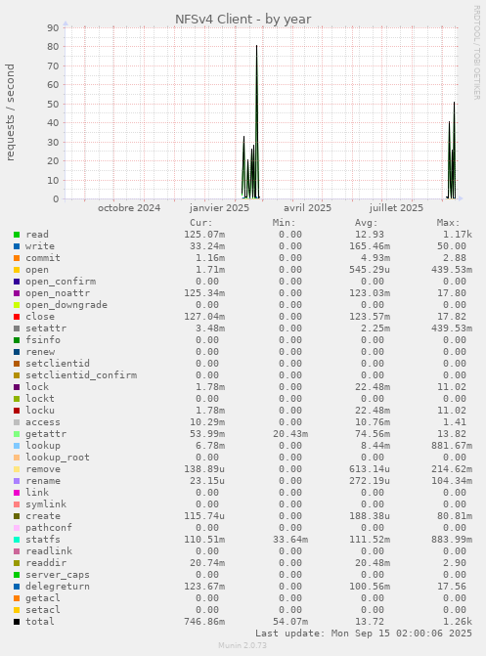Viewport: 486px width, 656px height.
Task: Select the 'remove' legend label
Action: [x=43, y=469]
